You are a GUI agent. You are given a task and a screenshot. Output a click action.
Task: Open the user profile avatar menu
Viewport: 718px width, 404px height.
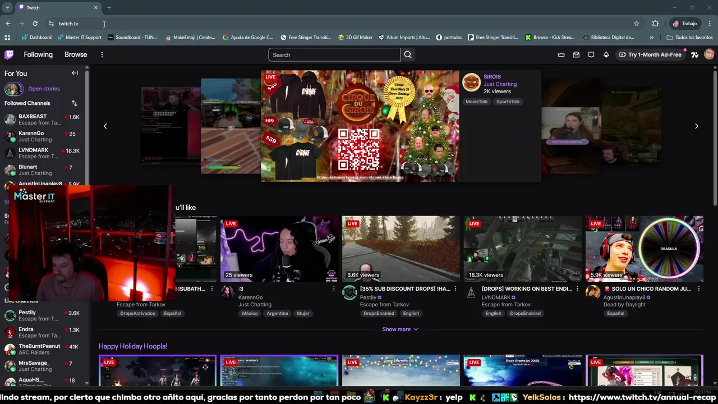(709, 54)
